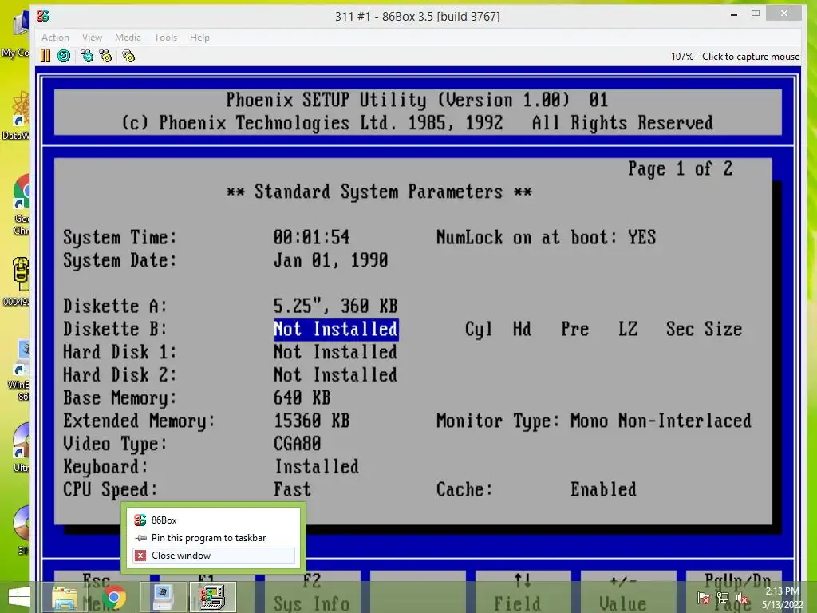Click the Monitor Type value Mono Non-Interlaced

(x=661, y=421)
